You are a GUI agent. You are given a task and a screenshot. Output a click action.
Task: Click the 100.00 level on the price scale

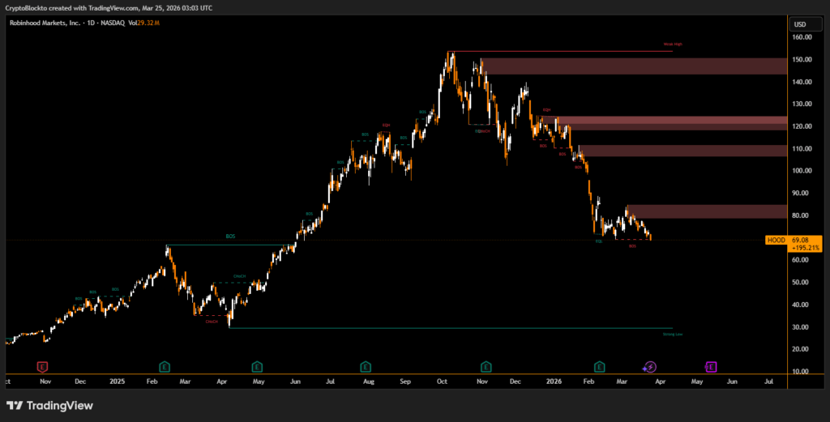coord(801,171)
